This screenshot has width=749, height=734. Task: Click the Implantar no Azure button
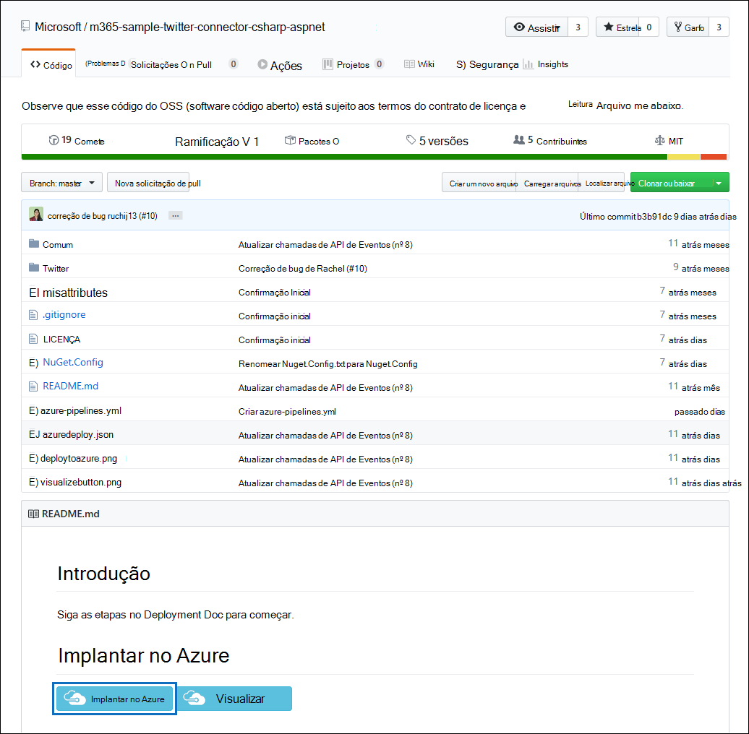[x=115, y=699]
